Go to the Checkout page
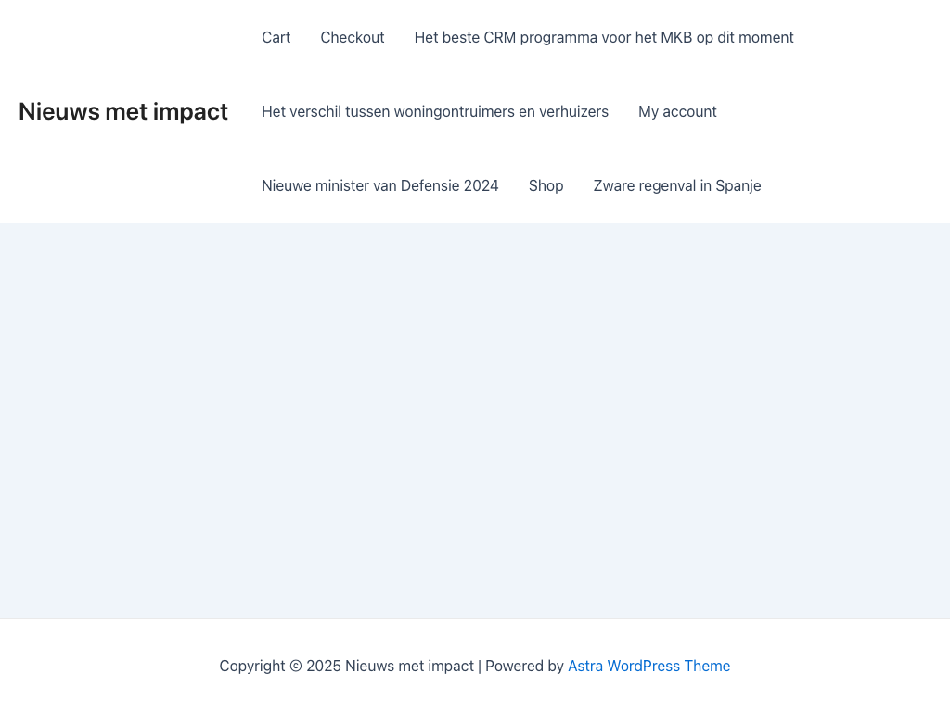 pyautogui.click(x=353, y=37)
